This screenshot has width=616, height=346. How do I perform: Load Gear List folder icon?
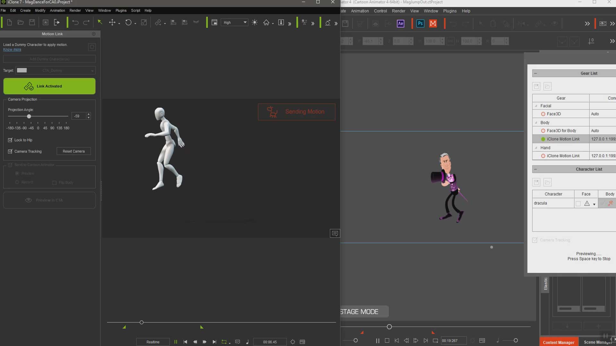click(x=548, y=86)
